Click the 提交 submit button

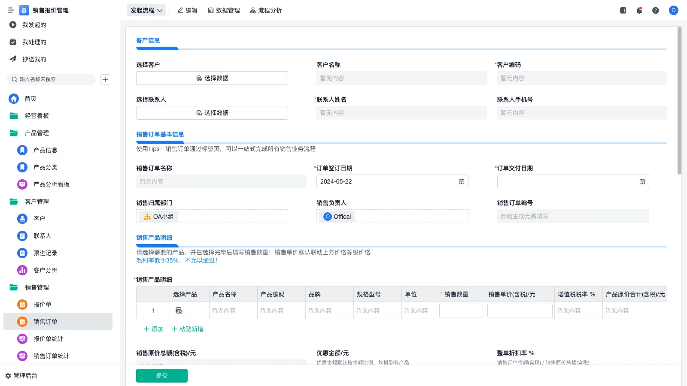(161, 375)
